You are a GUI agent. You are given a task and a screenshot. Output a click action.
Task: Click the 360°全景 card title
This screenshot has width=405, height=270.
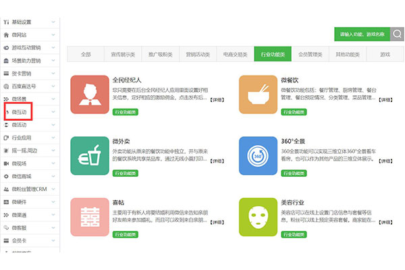click(x=293, y=141)
